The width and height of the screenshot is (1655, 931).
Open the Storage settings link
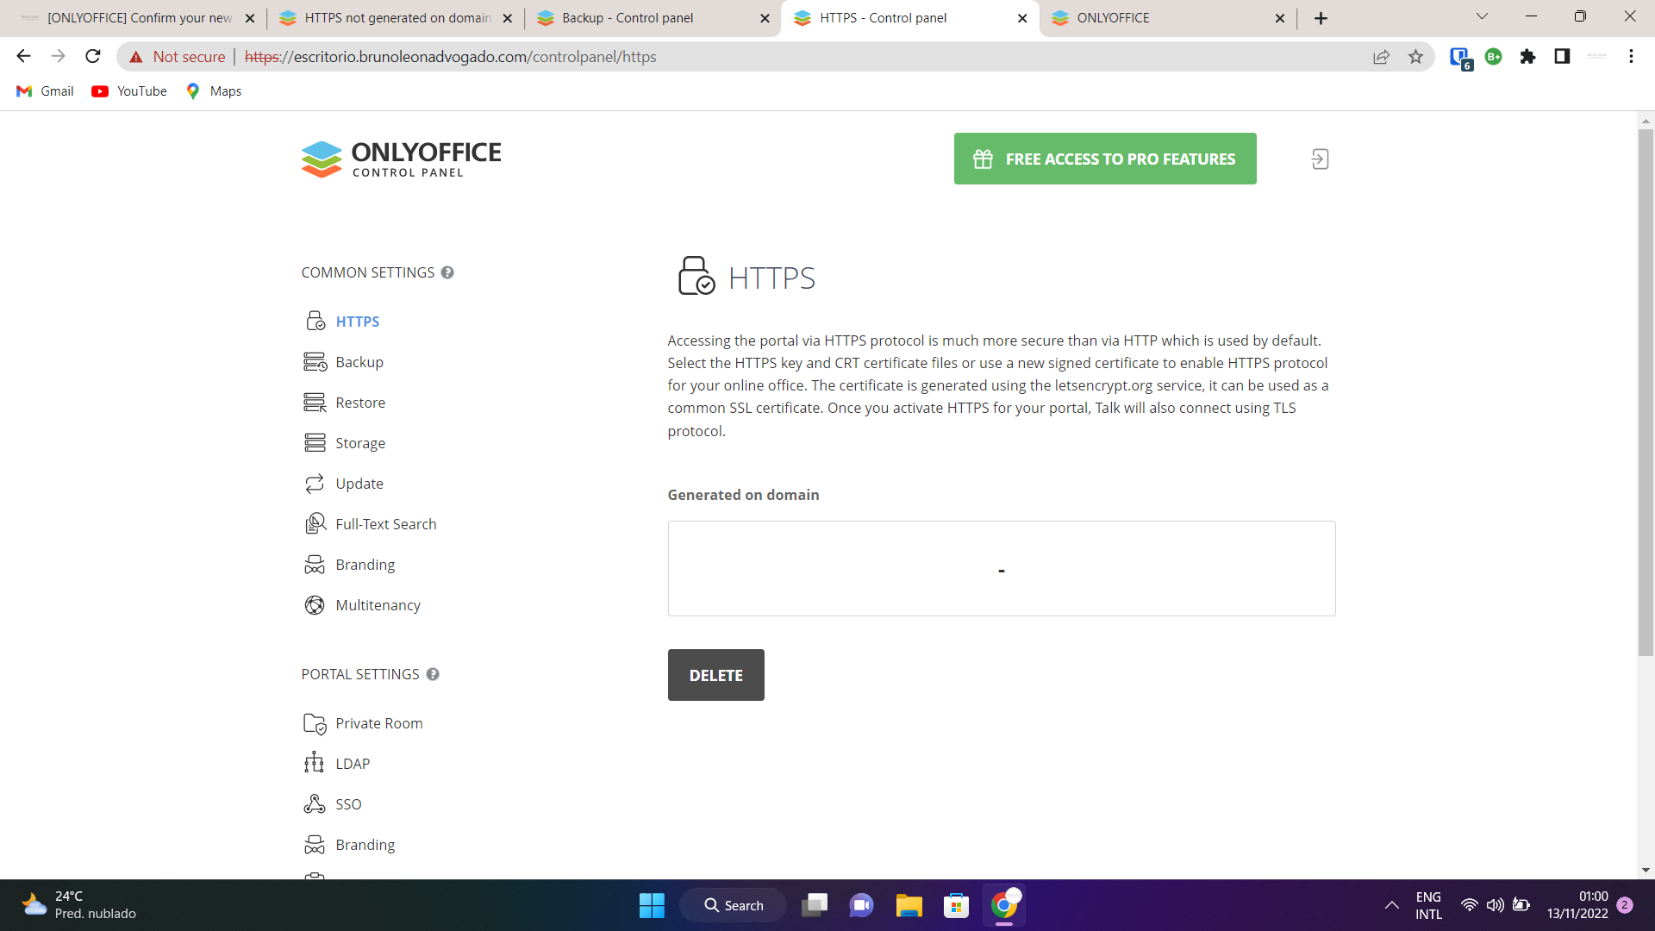[360, 443]
